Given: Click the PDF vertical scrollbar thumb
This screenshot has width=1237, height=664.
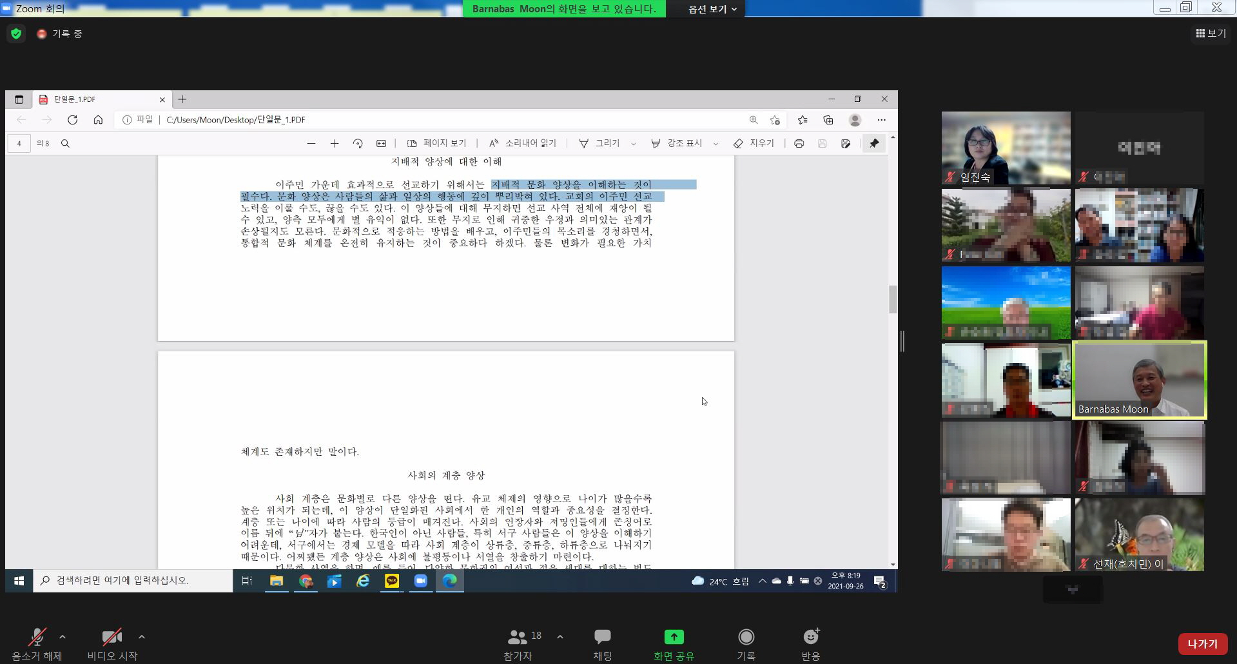Looking at the screenshot, I should tap(893, 299).
